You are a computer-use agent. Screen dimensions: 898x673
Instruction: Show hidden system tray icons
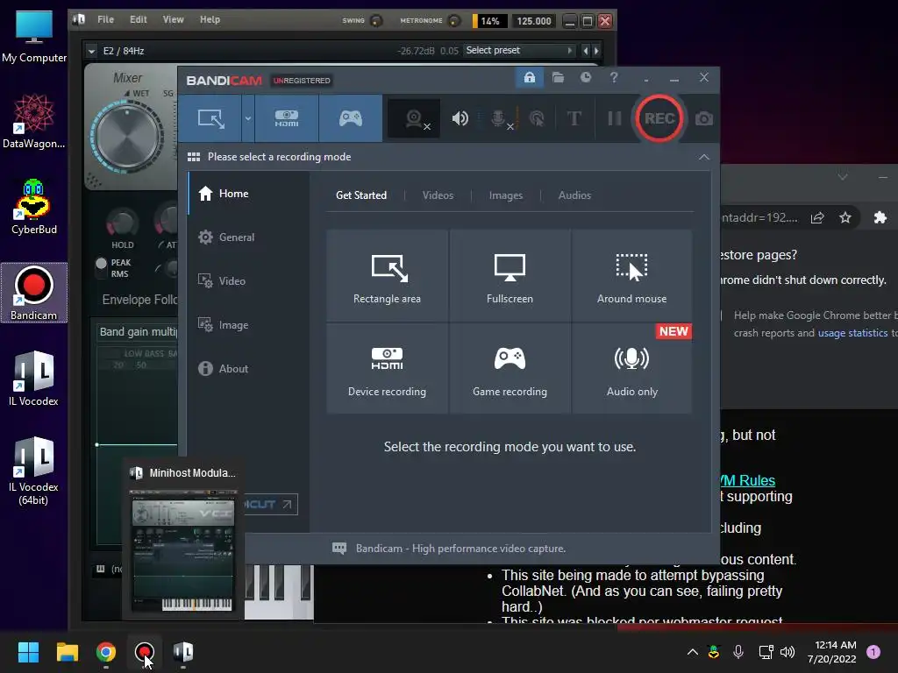click(x=693, y=652)
